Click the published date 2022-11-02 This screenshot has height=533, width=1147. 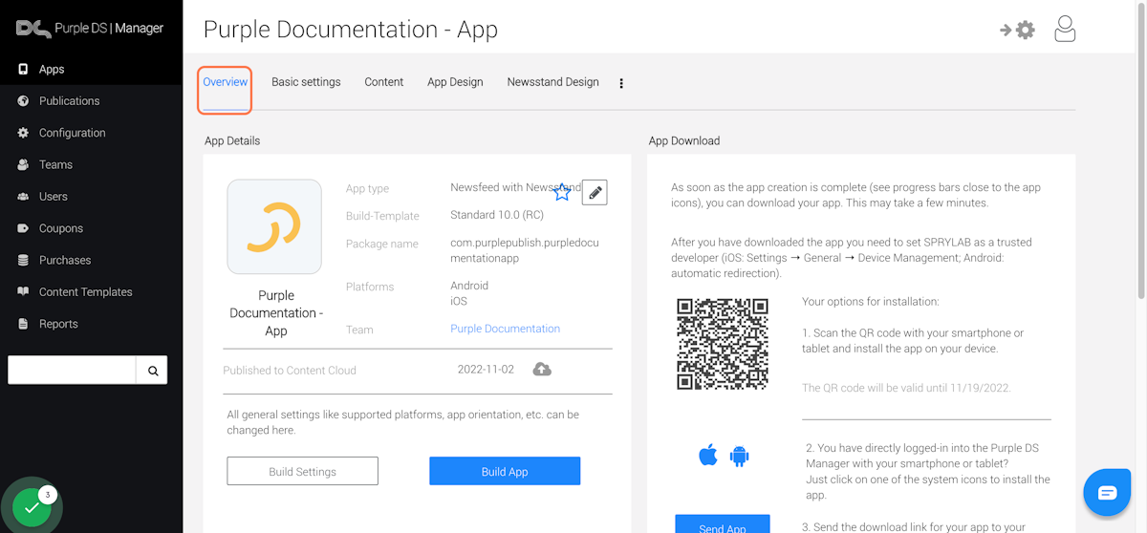point(486,370)
